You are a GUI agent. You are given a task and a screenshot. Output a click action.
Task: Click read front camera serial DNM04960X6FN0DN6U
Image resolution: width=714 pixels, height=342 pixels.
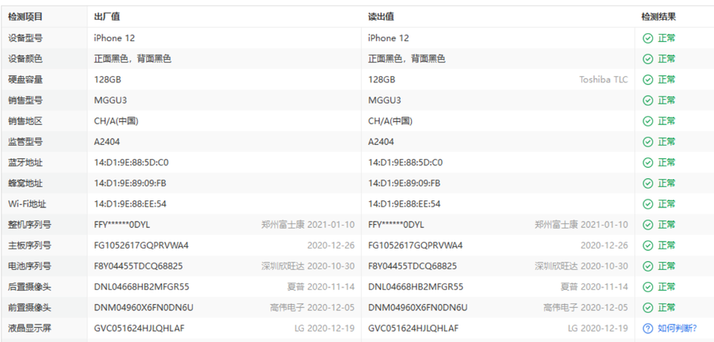click(417, 308)
